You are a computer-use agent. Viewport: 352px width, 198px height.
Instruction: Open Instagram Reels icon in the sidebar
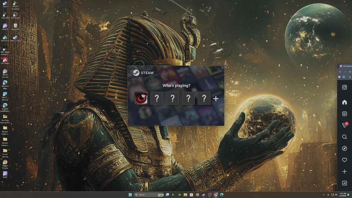(345, 114)
